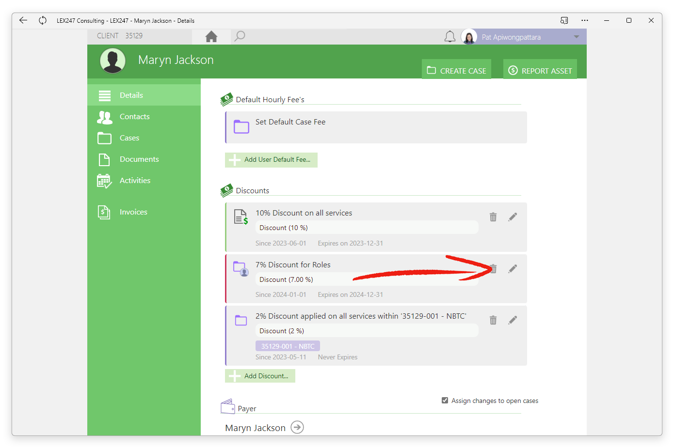The image size is (674, 448).
Task: Delete the 10% Discount on all services
Action: point(493,217)
